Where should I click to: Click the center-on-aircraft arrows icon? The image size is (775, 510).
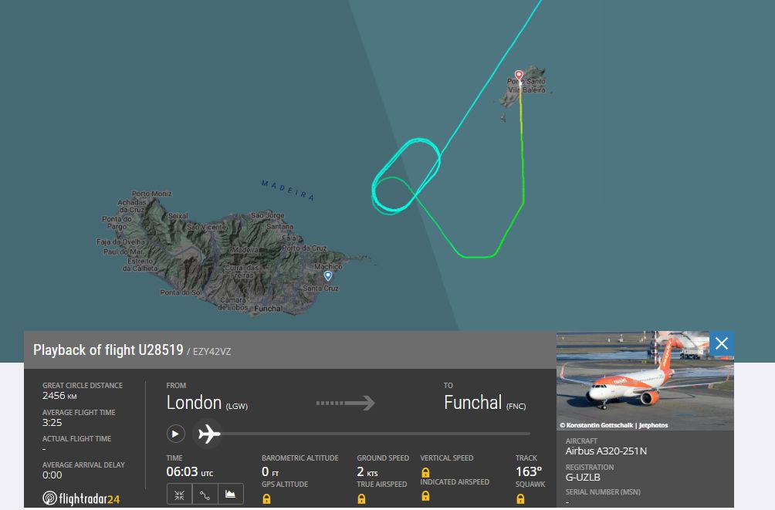[179, 495]
